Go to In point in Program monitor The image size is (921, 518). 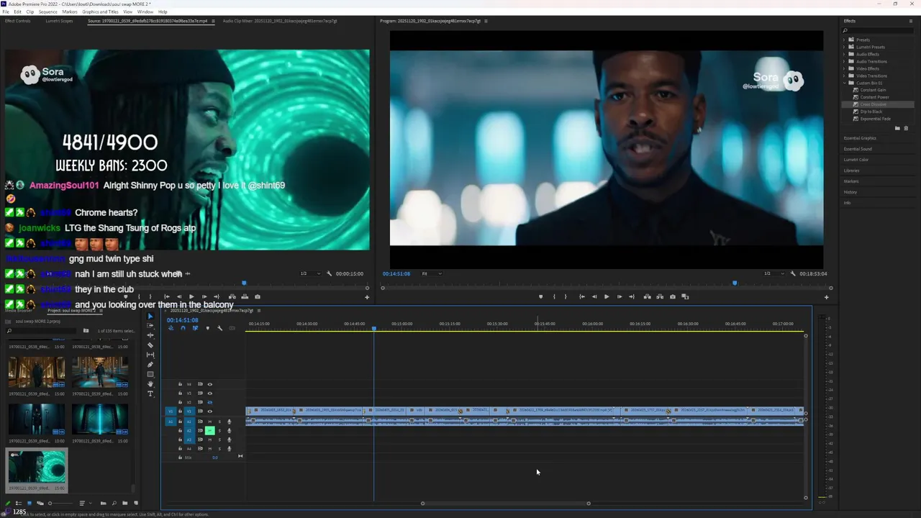point(582,296)
